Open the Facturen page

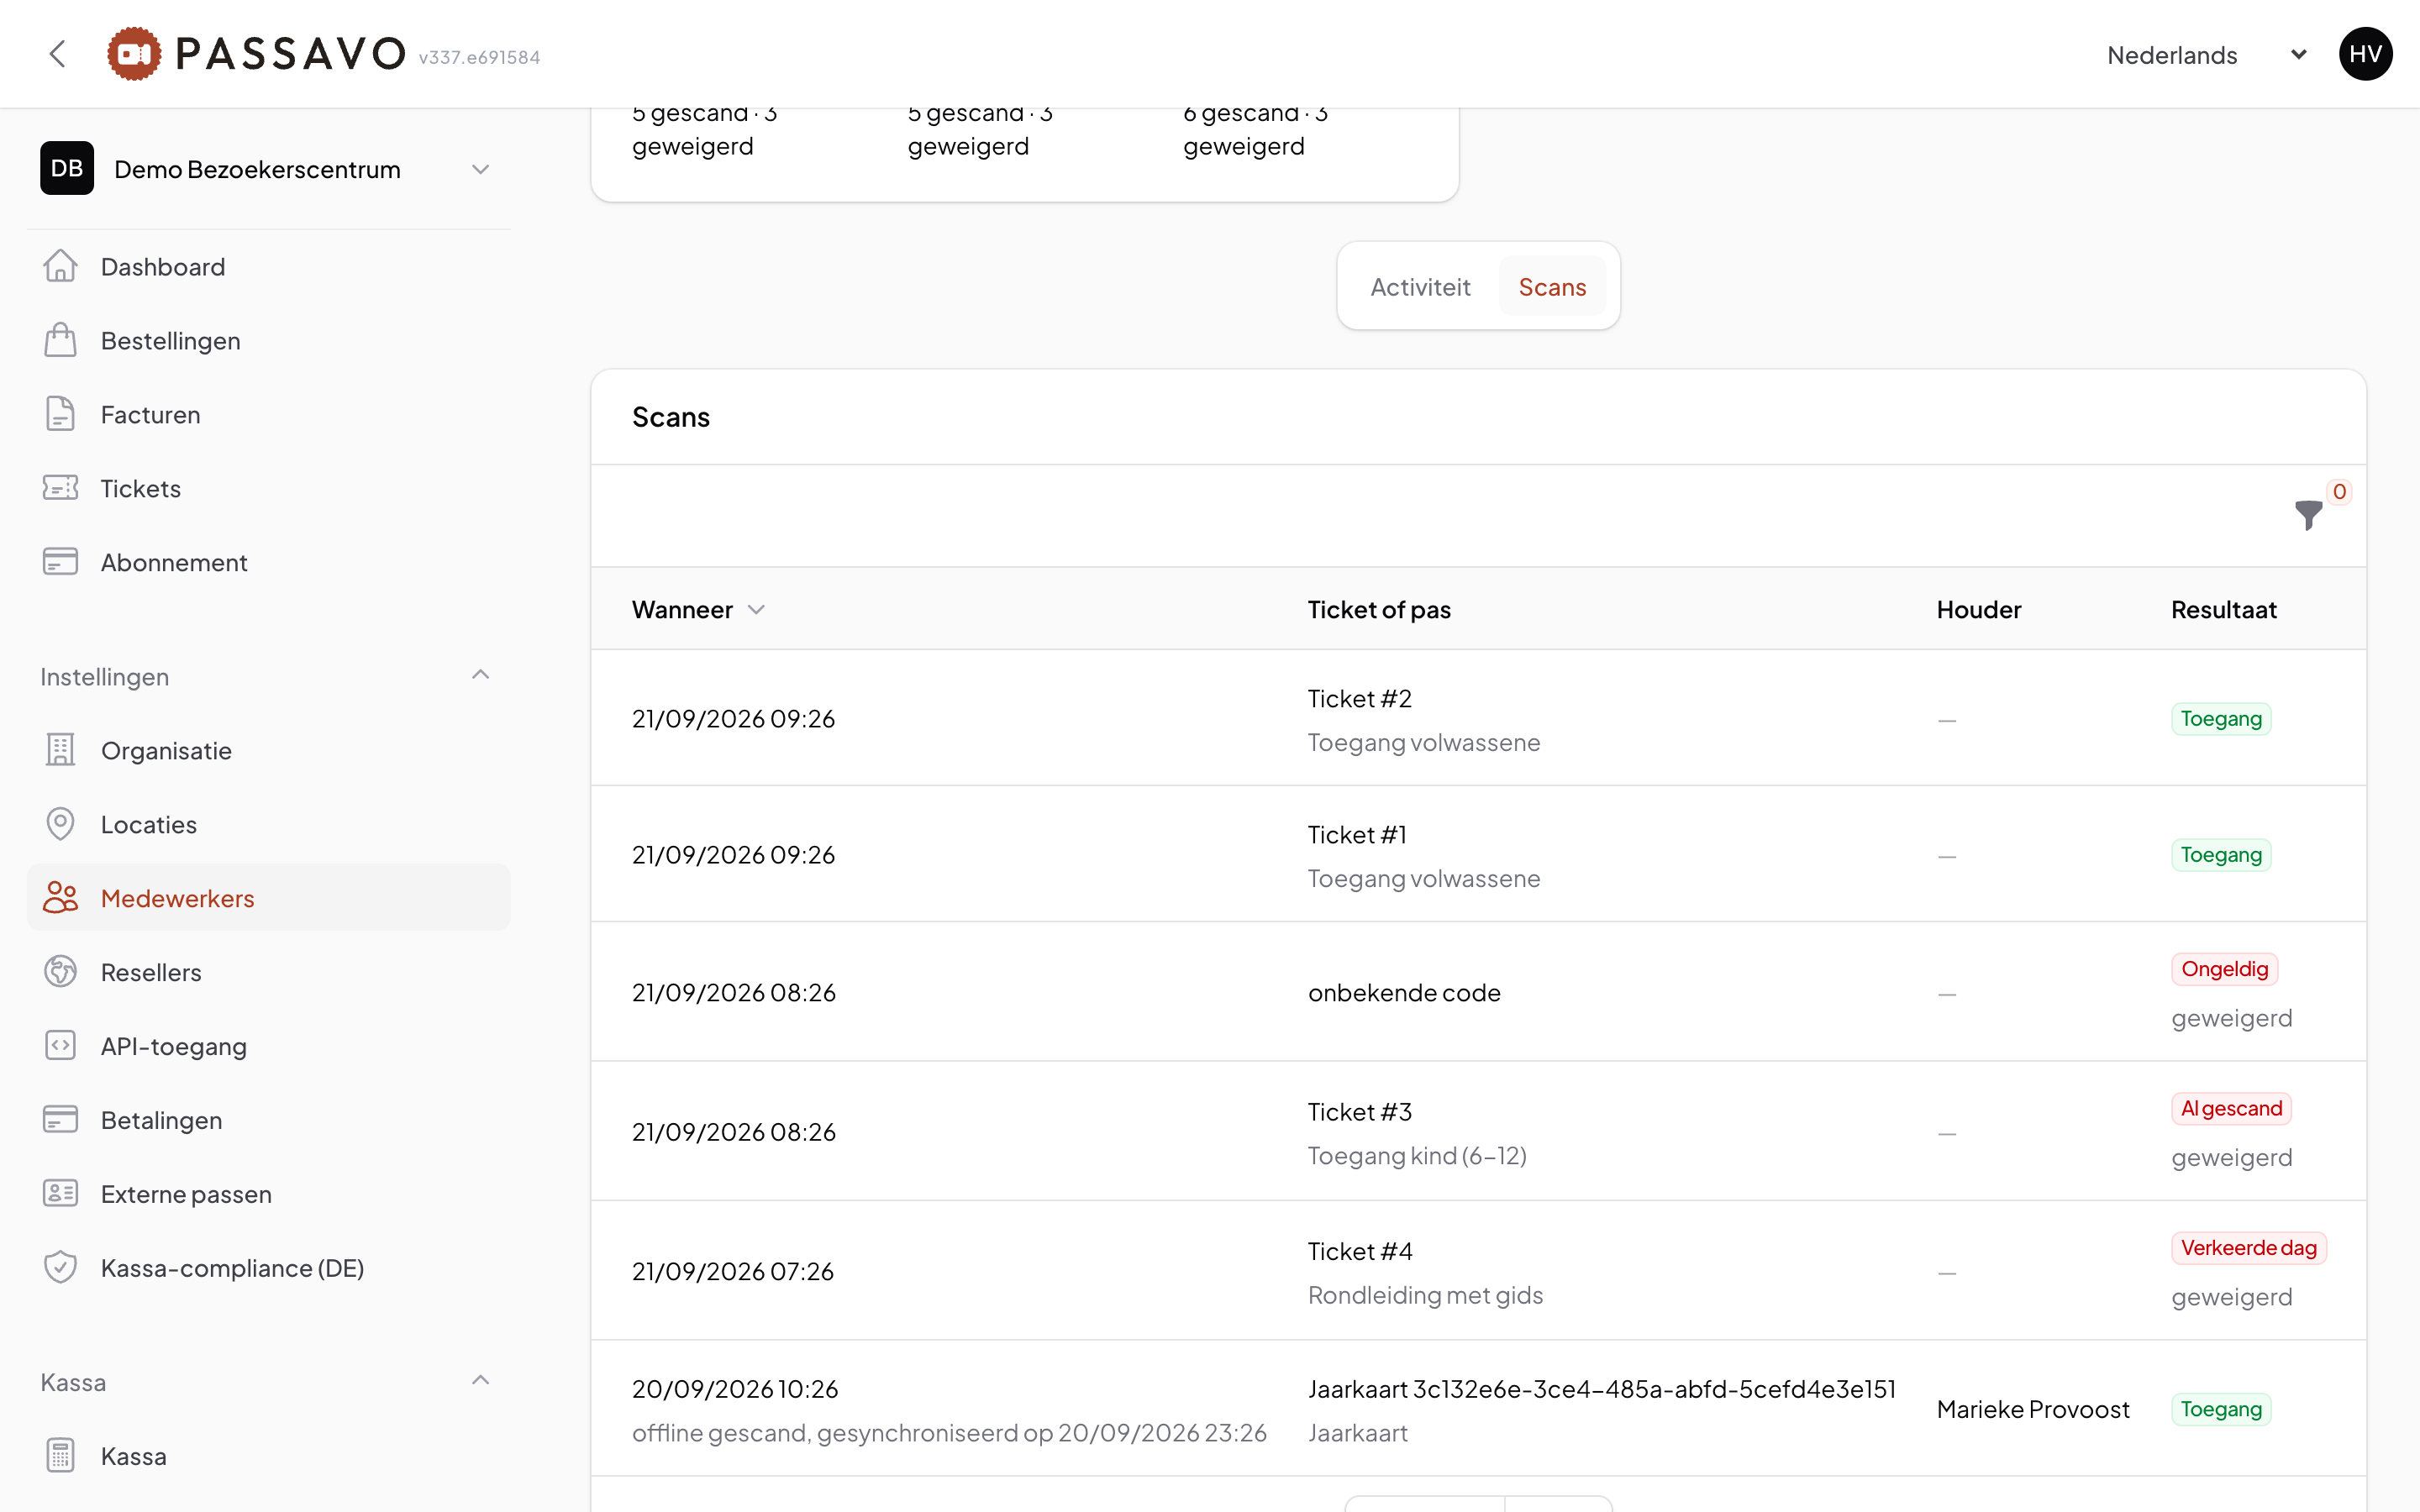click(x=268, y=415)
